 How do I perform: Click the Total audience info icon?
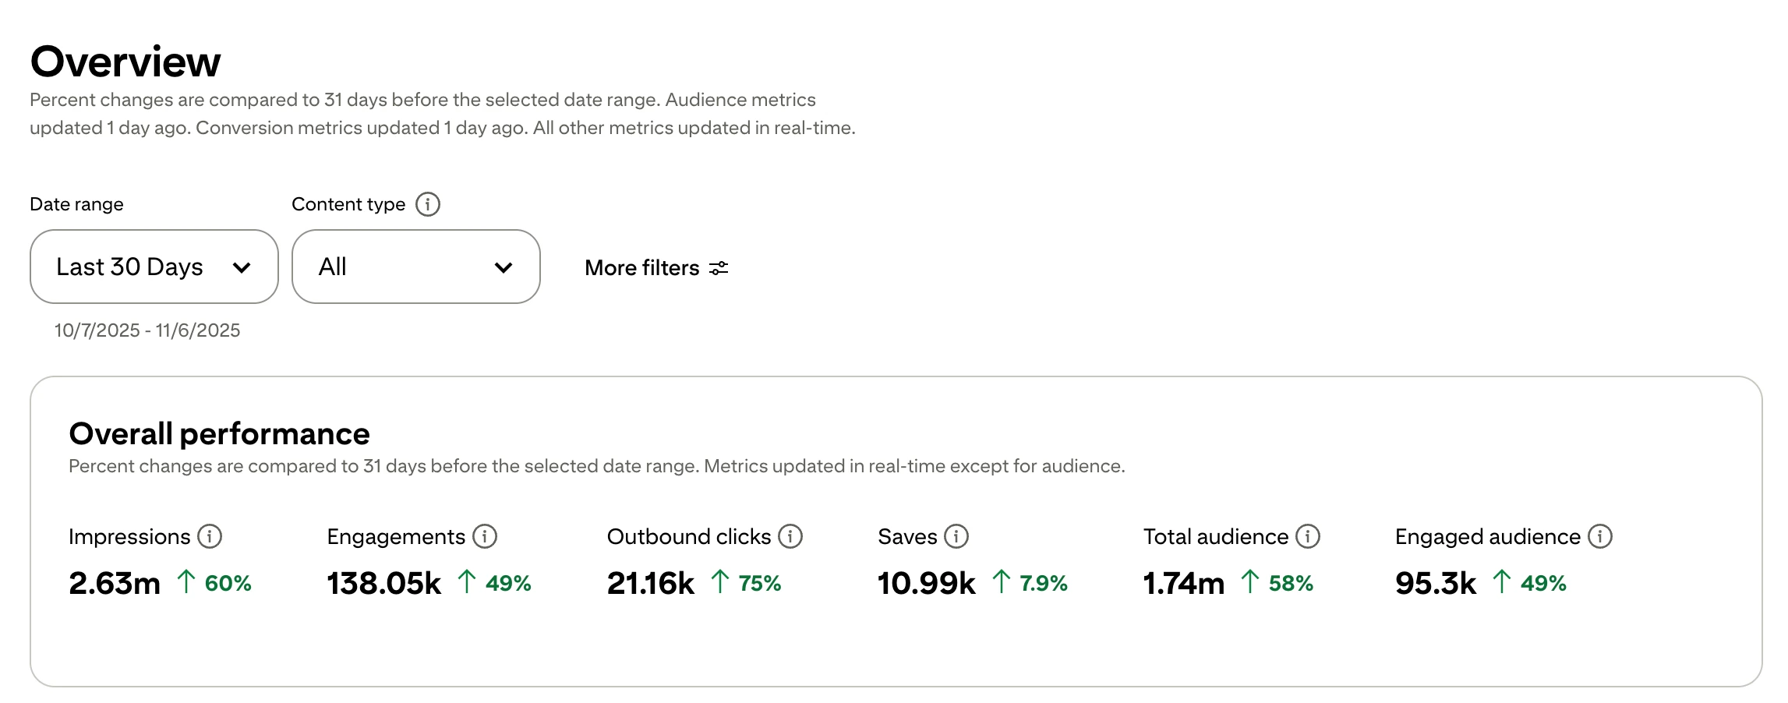tap(1308, 536)
